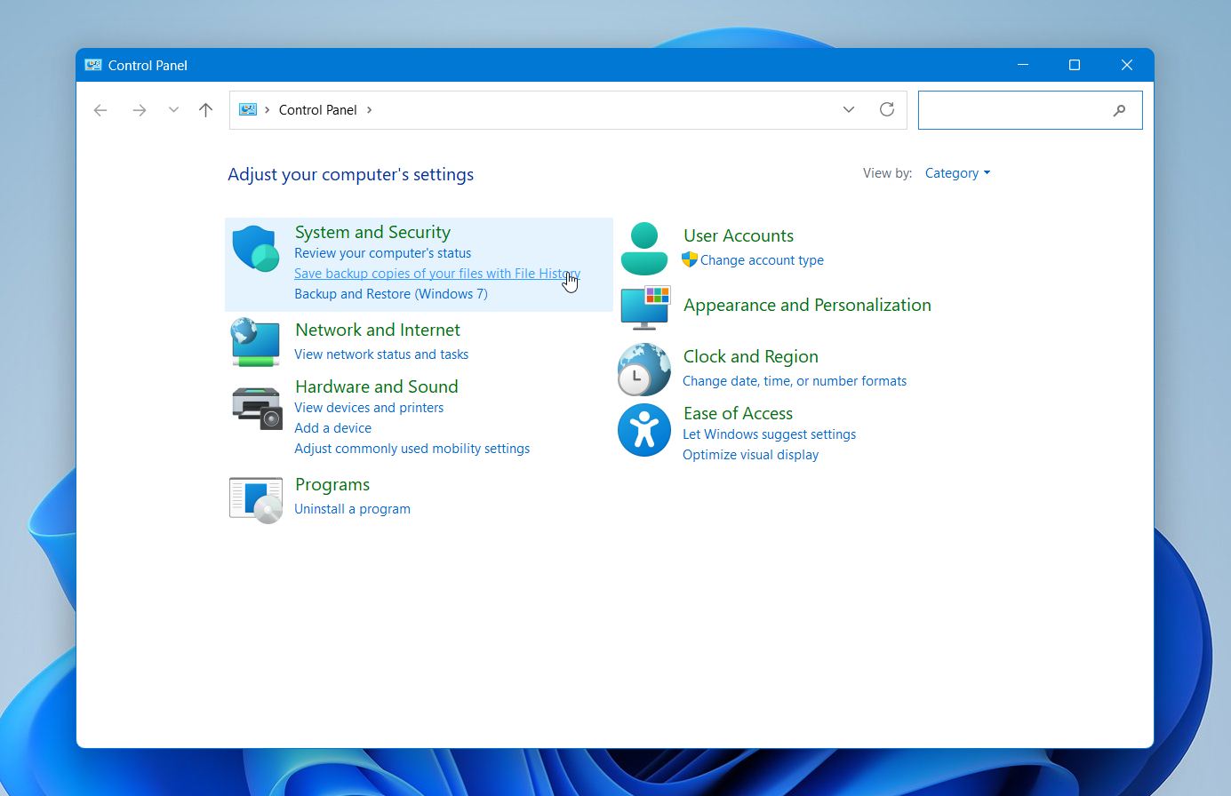Click the Hardware and Sound printer icon
The image size is (1231, 796).
pyautogui.click(x=257, y=409)
